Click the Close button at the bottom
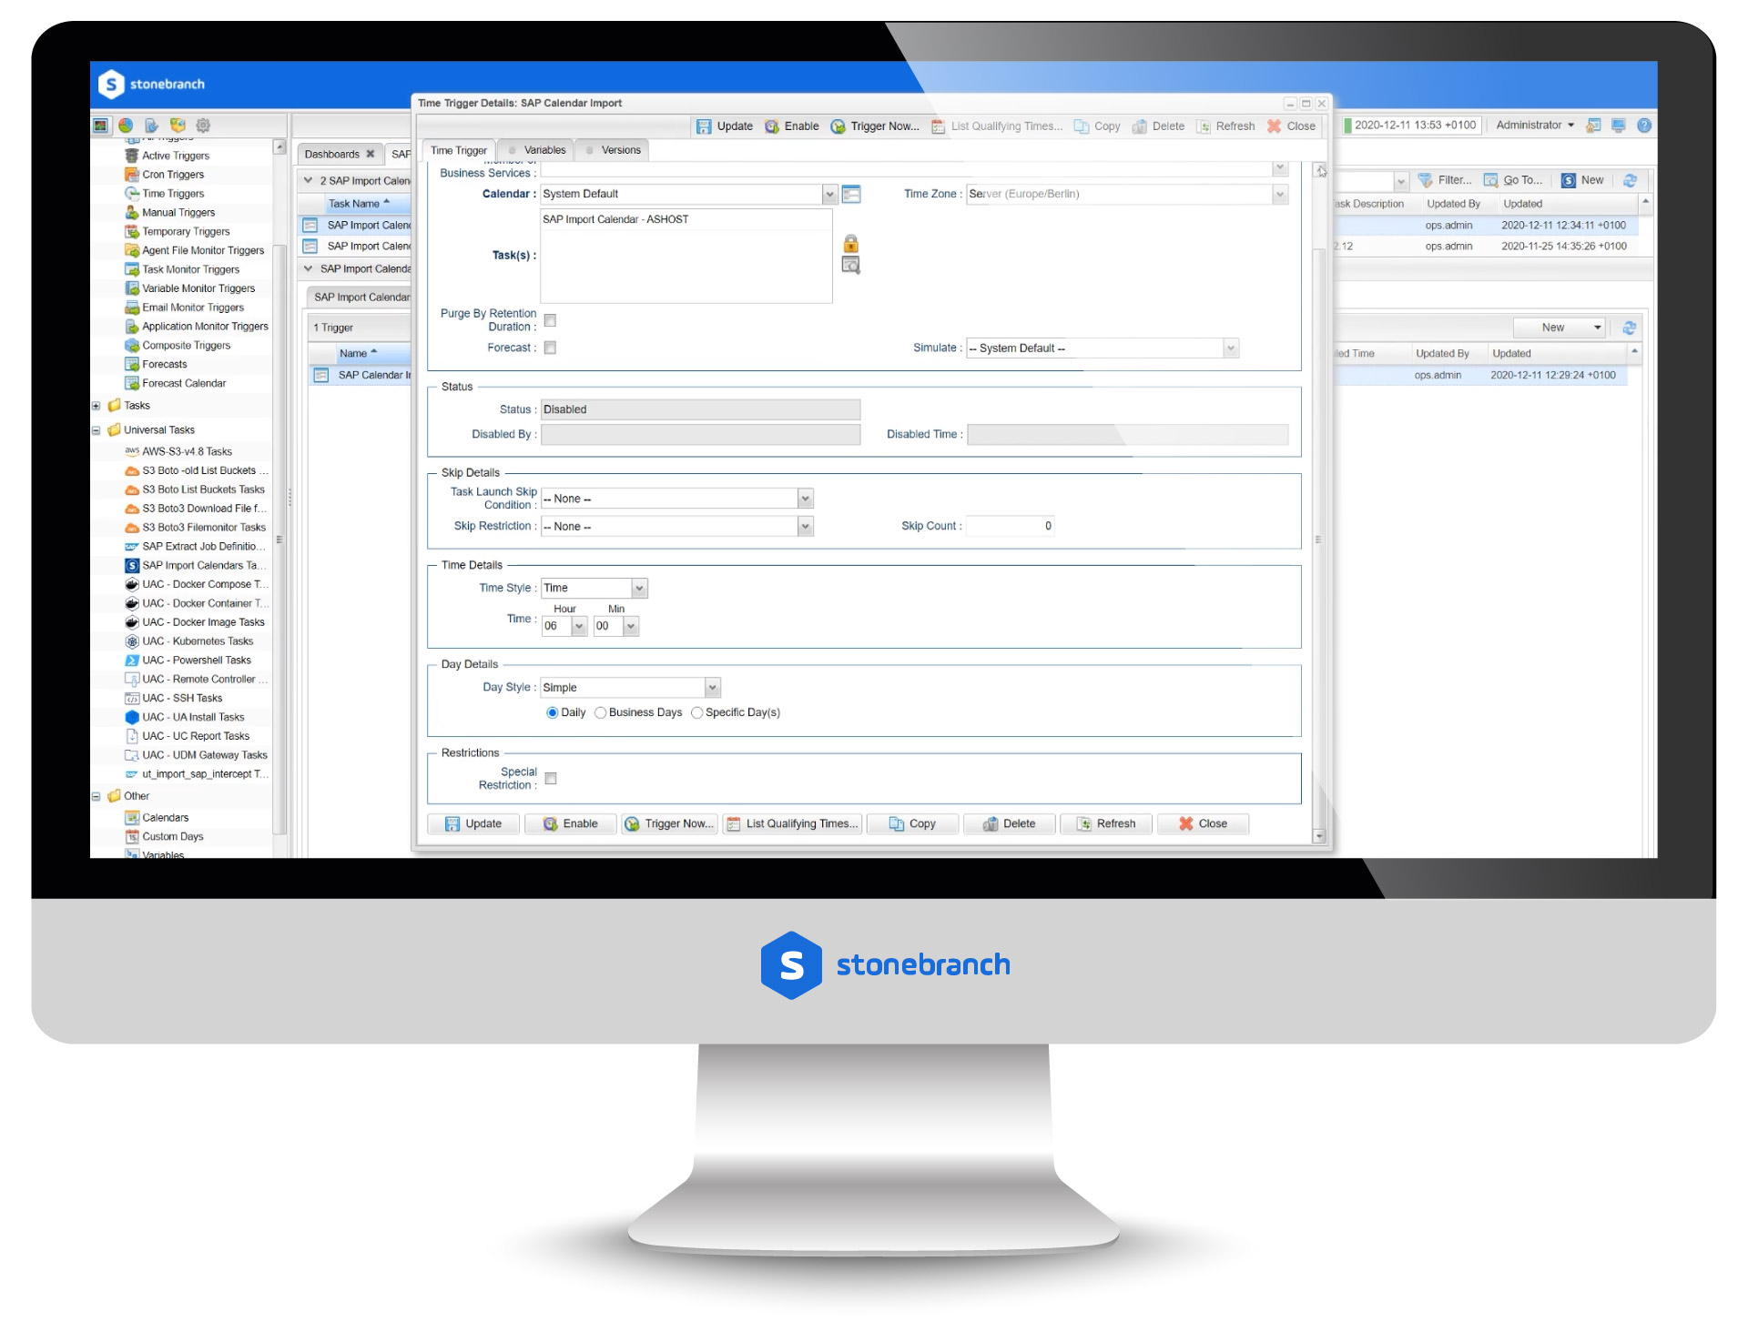The image size is (1748, 1342). click(x=1204, y=823)
